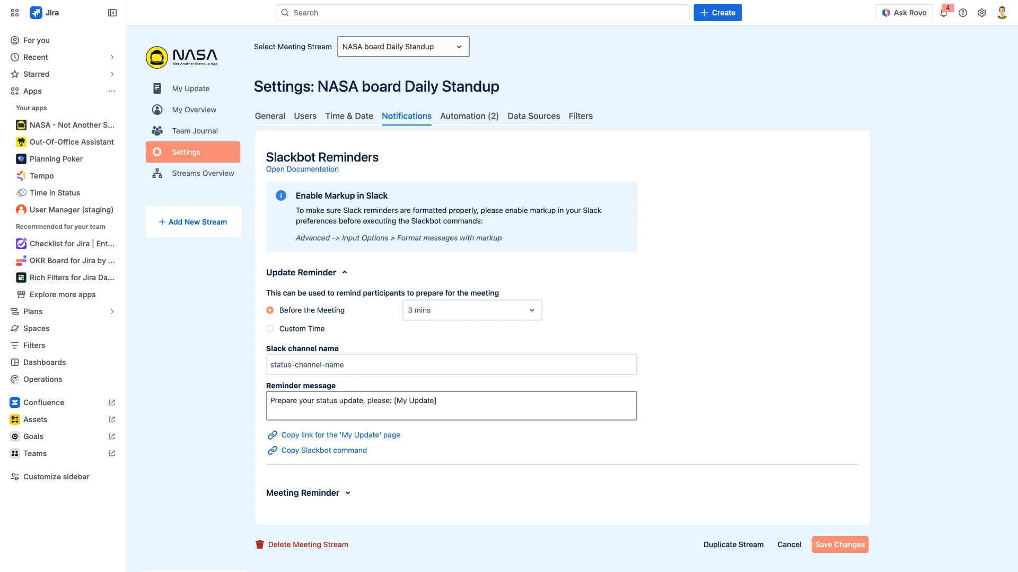Viewport: 1018px width, 572px height.
Task: Copy link for the 'My Update' page
Action: point(340,435)
